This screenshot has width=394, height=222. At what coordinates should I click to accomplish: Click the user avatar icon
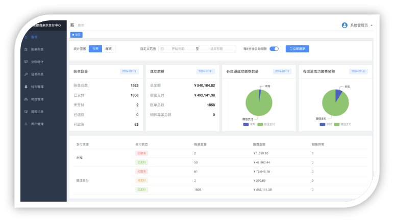[344, 25]
